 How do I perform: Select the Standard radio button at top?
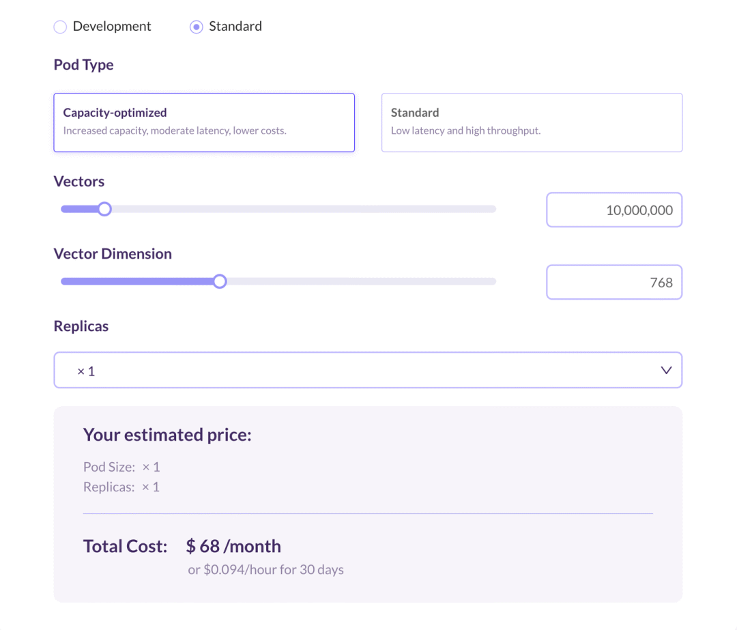pos(197,27)
